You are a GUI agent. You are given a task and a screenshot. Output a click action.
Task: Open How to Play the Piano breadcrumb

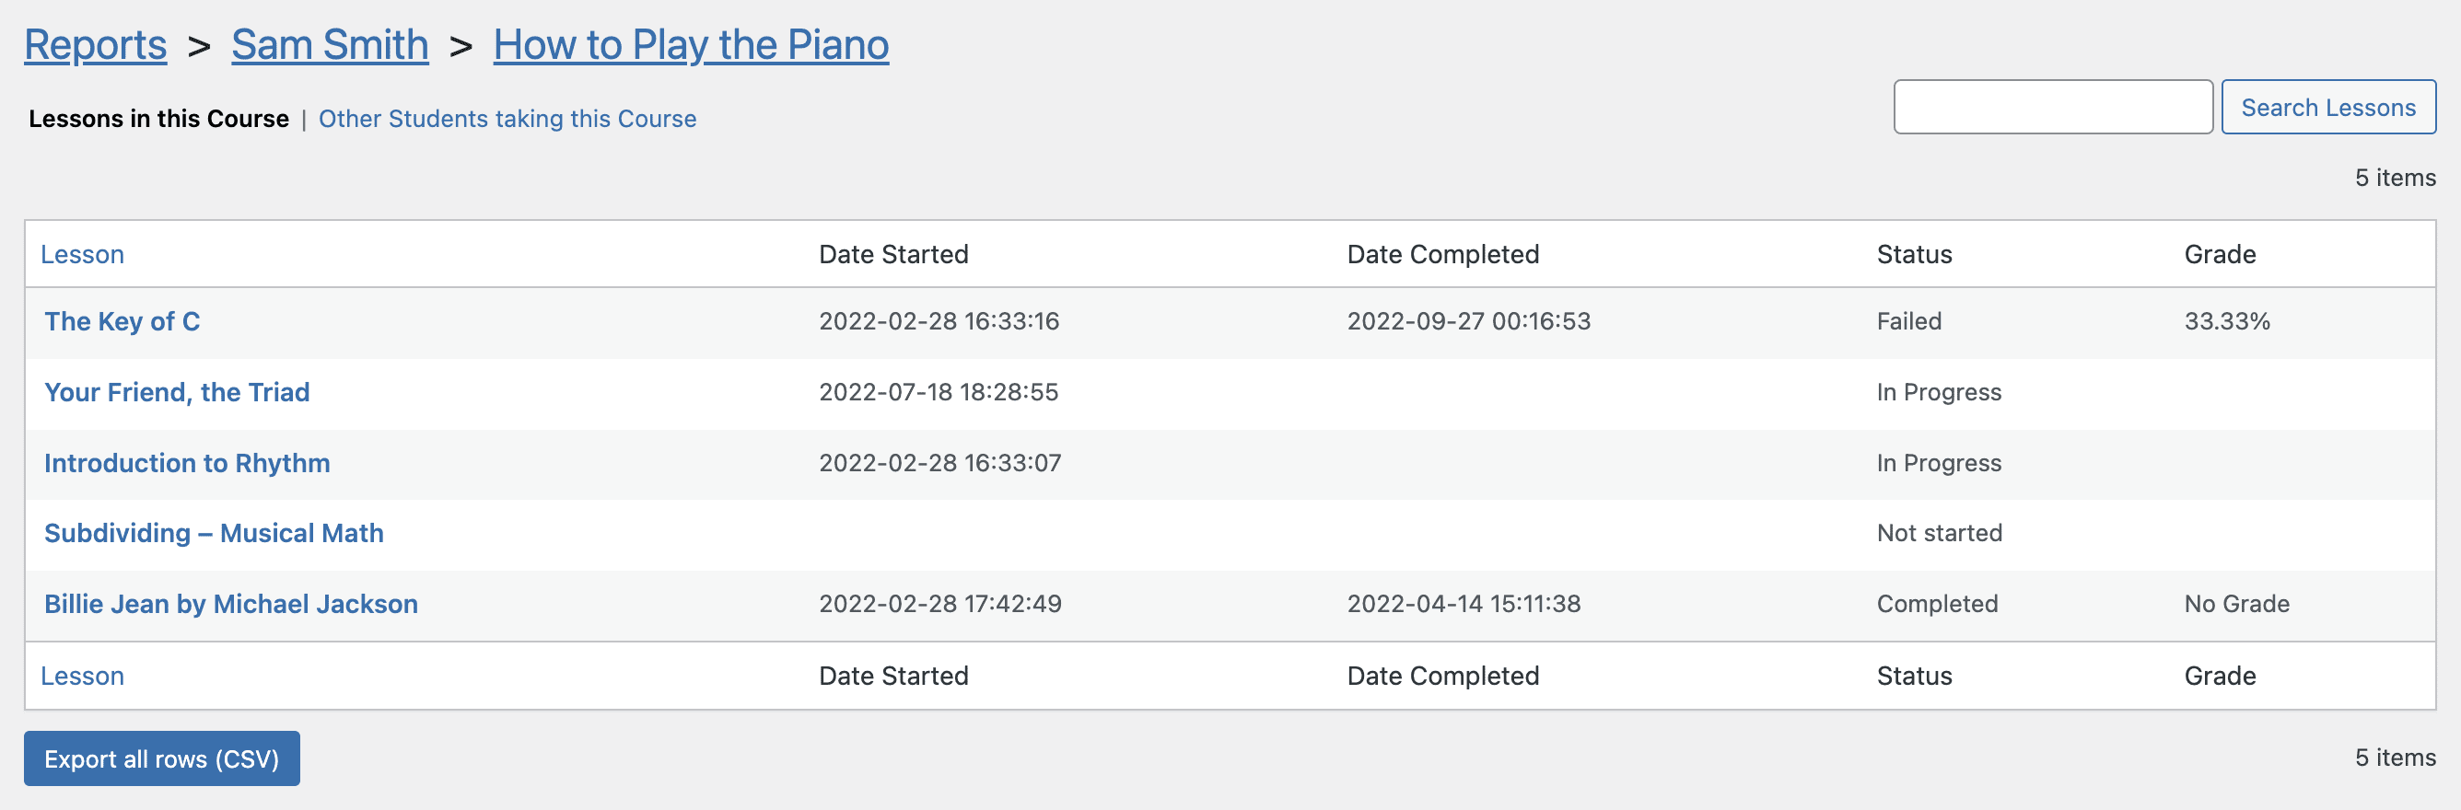(x=691, y=45)
